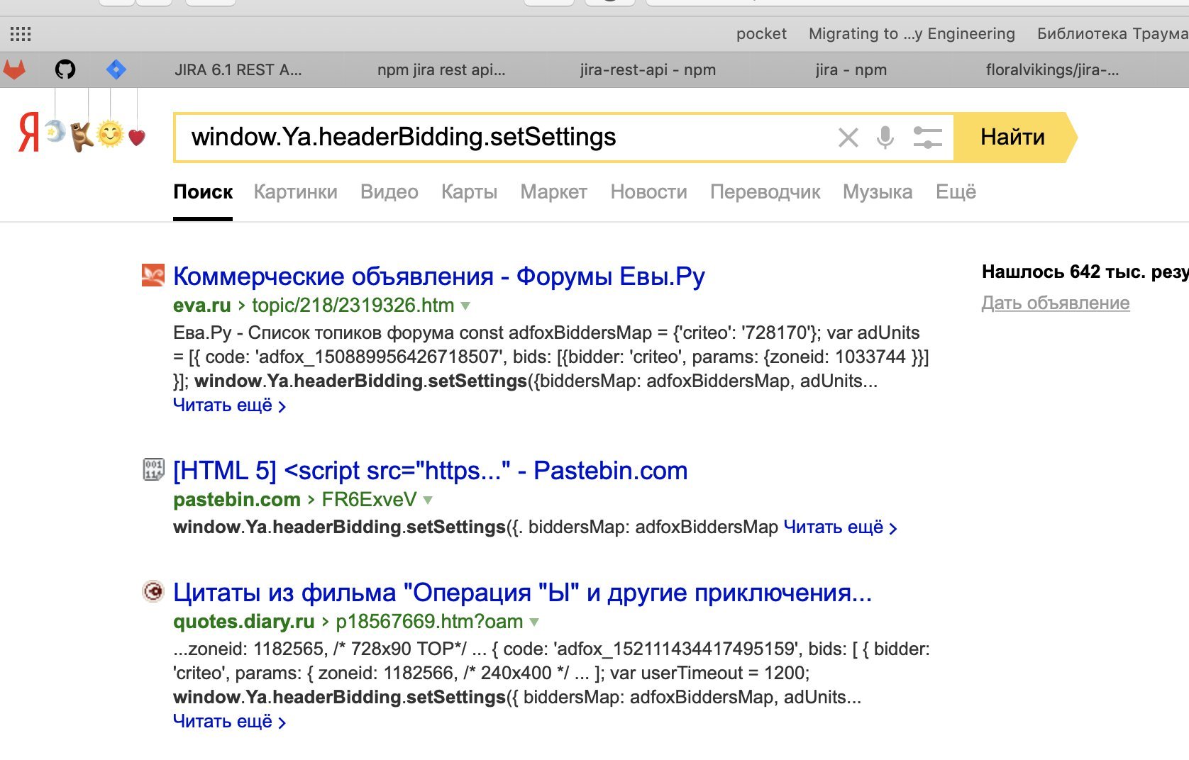Switch to the 'JIRA 6.1 REST A...' tab
The image size is (1189, 760).
pyautogui.click(x=238, y=69)
